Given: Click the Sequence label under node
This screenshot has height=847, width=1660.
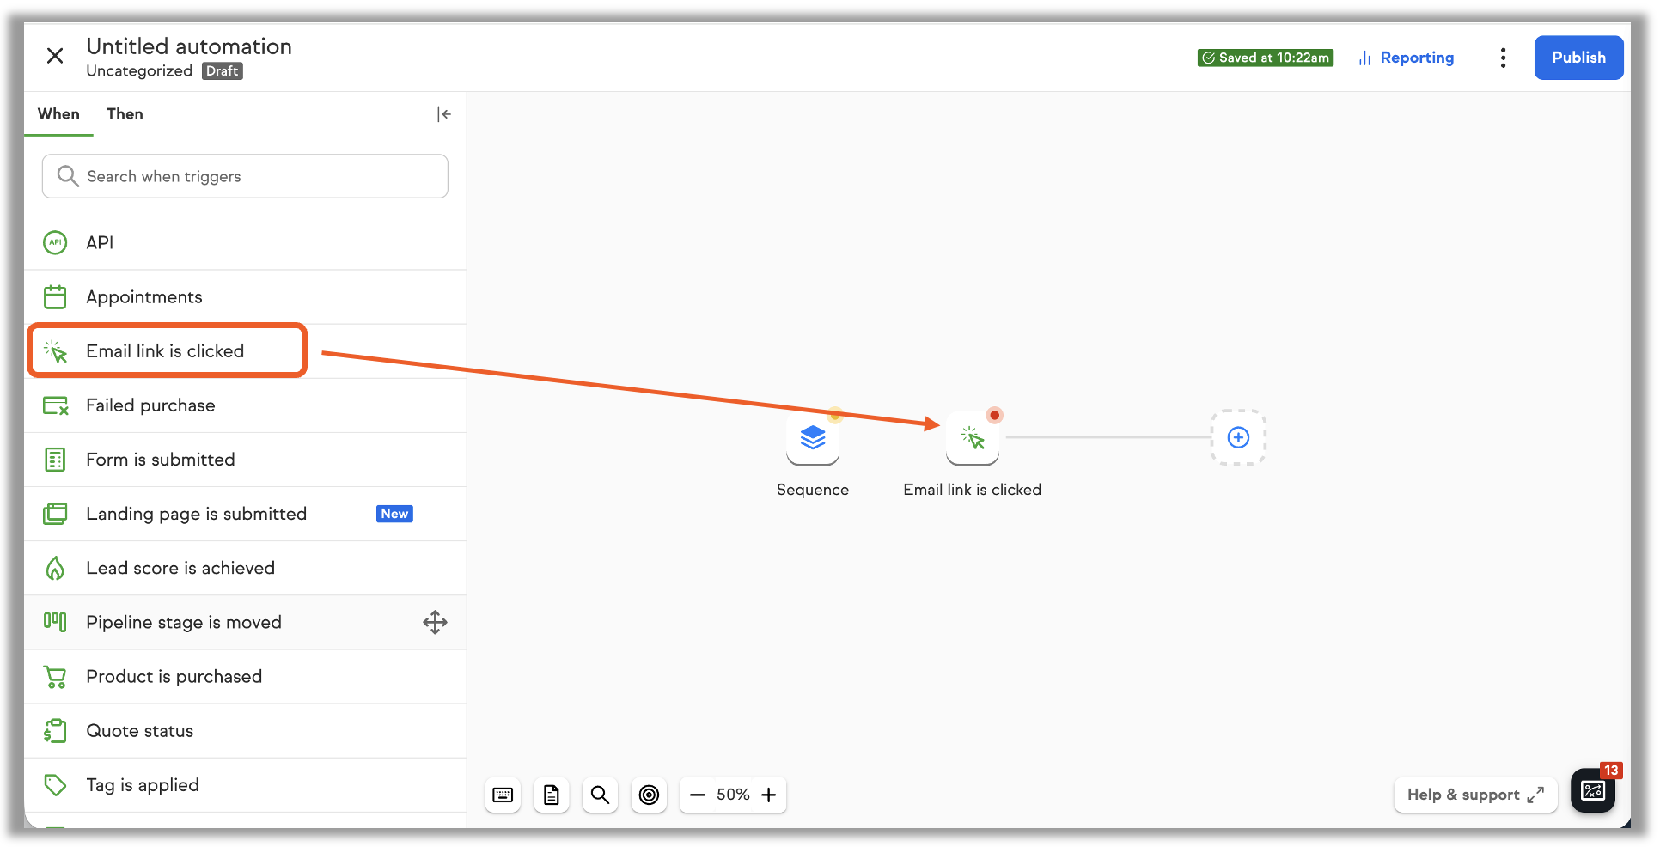Looking at the screenshot, I should tap(813, 490).
